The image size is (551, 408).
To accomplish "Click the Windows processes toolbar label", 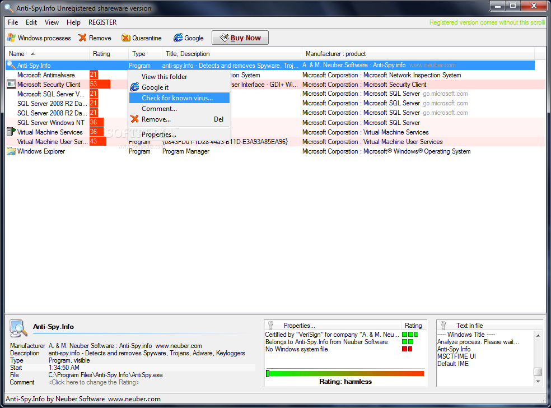I will click(44, 38).
